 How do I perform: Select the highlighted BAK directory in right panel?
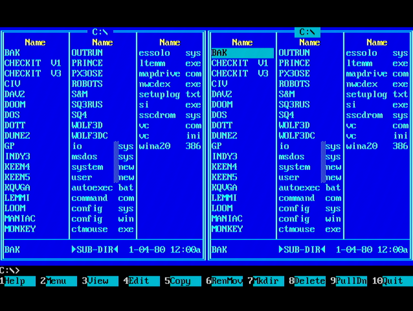pos(242,53)
